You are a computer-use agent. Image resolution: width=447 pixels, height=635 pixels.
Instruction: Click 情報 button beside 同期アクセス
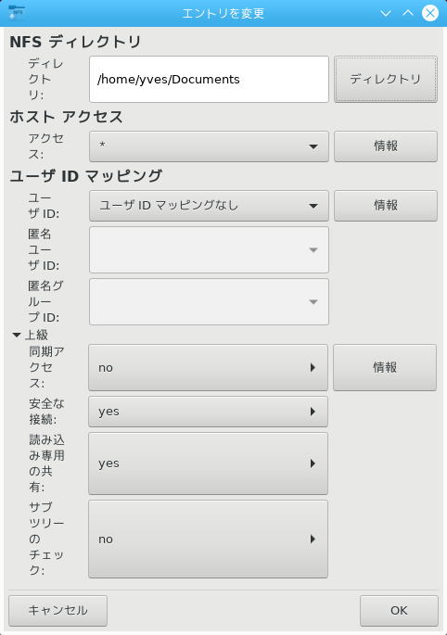(385, 368)
